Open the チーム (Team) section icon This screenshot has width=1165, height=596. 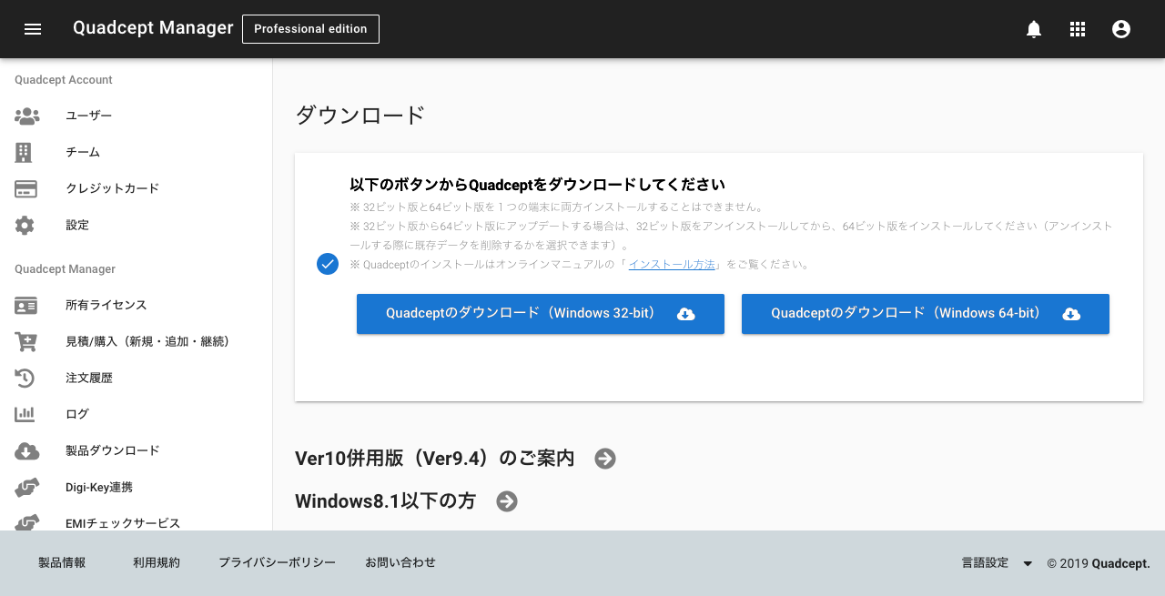pyautogui.click(x=26, y=152)
